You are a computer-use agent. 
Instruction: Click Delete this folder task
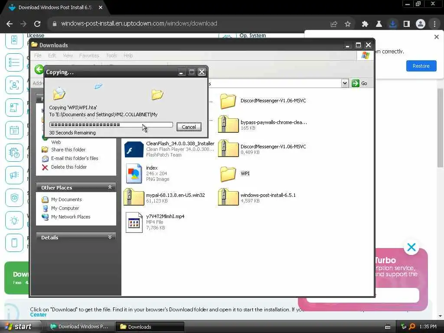pyautogui.click(x=69, y=167)
